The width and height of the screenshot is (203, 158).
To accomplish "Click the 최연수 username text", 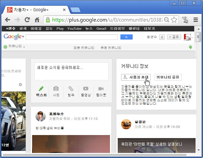I will 152,37.
